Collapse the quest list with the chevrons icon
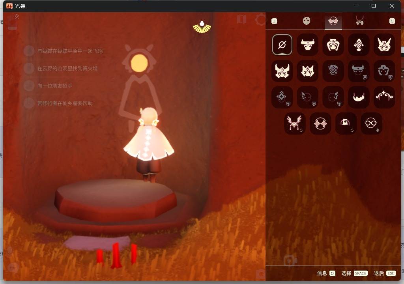The image size is (404, 284). pos(17,17)
